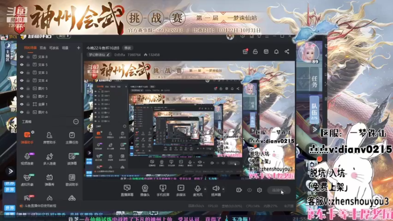This screenshot has height=221, width=393.
Task: Start 视频连麦 from the toolbox
Action: 27,158
